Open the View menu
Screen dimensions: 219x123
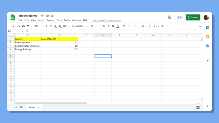coord(33,20)
